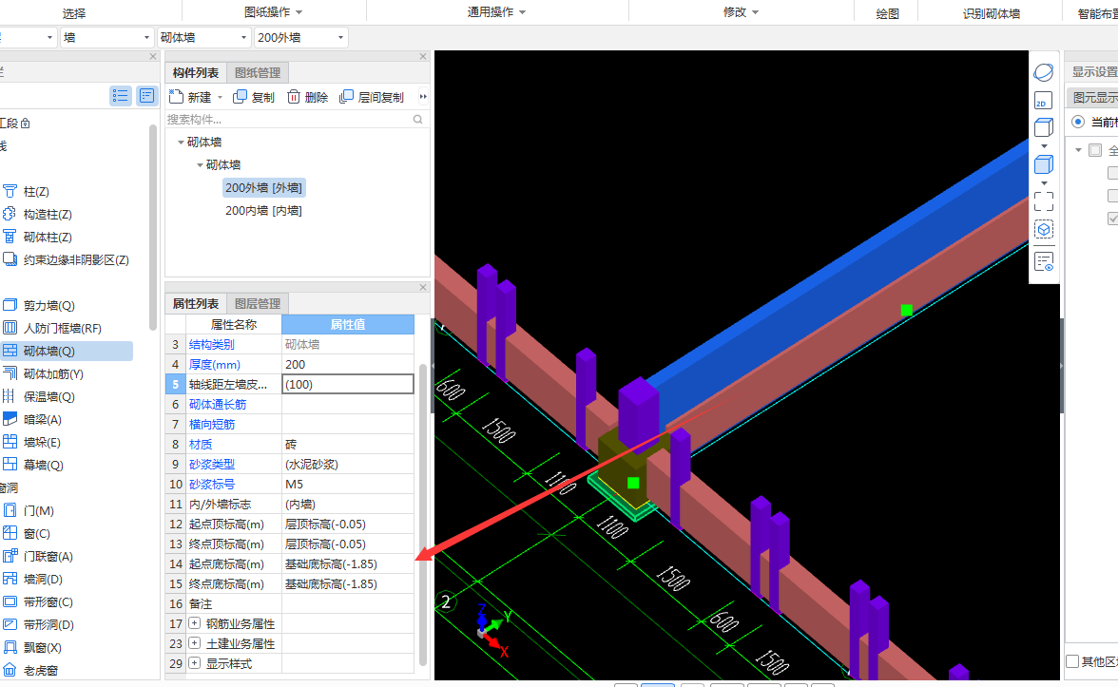Screen dimensions: 1118x687
Task: Switch to 2D view mode icon
Action: point(1043,101)
